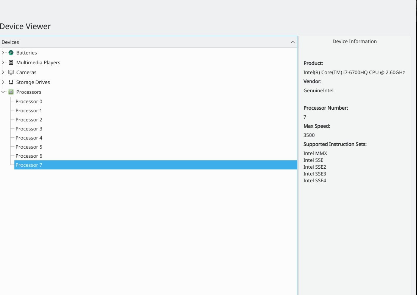
Task: Select Processor 6
Action: point(29,156)
